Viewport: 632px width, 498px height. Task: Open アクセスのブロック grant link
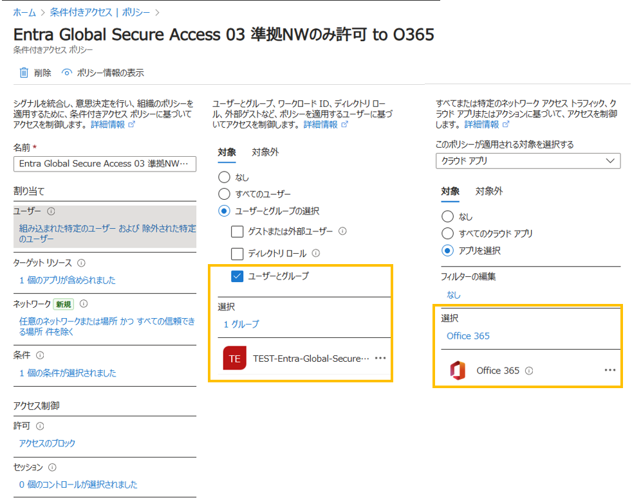coord(47,443)
